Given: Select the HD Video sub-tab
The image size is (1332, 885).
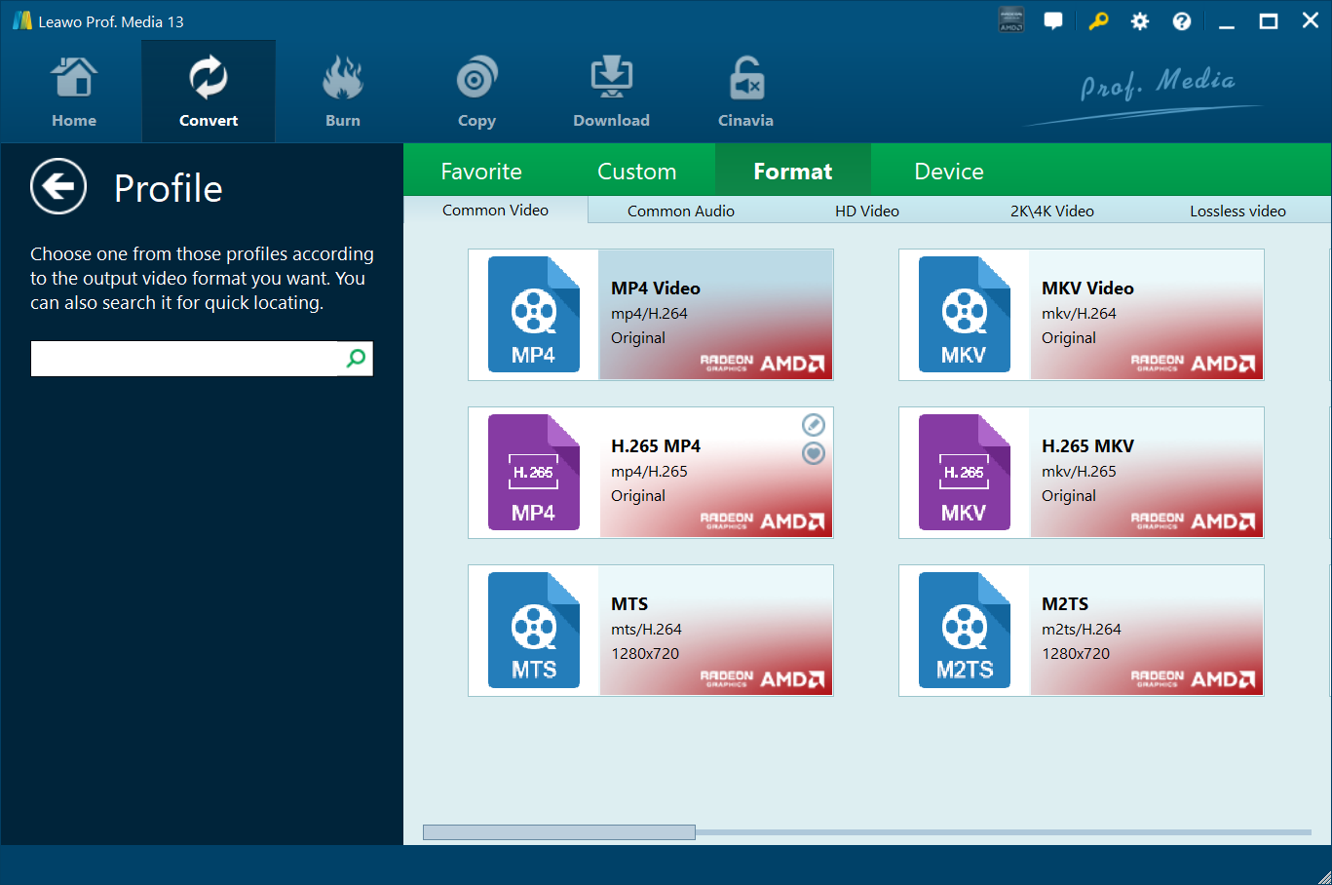Looking at the screenshot, I should [x=866, y=211].
